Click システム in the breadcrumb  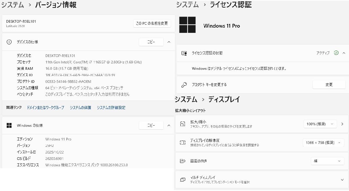[x=12, y=5]
